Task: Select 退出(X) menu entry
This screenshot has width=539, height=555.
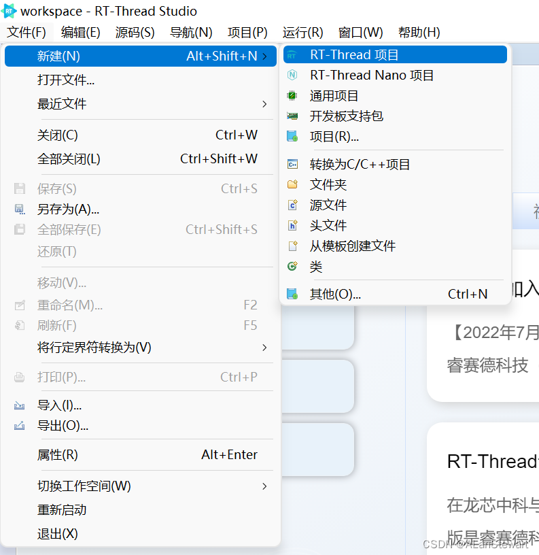Action: click(141, 534)
